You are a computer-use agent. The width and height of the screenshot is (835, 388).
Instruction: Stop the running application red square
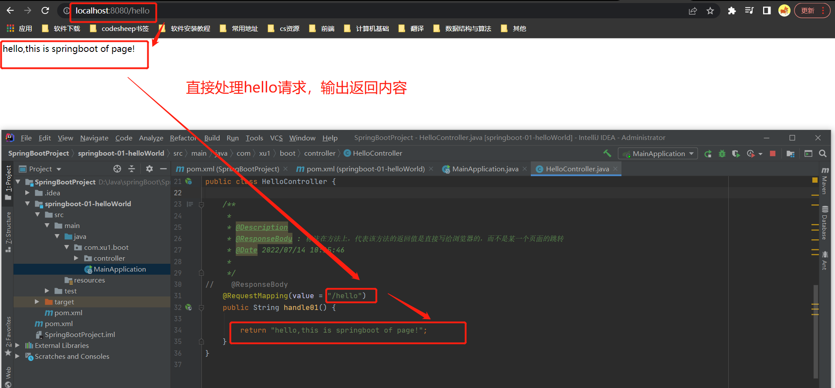coord(773,153)
